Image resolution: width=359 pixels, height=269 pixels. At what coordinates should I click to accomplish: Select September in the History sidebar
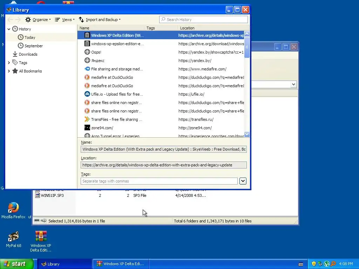click(x=34, y=46)
